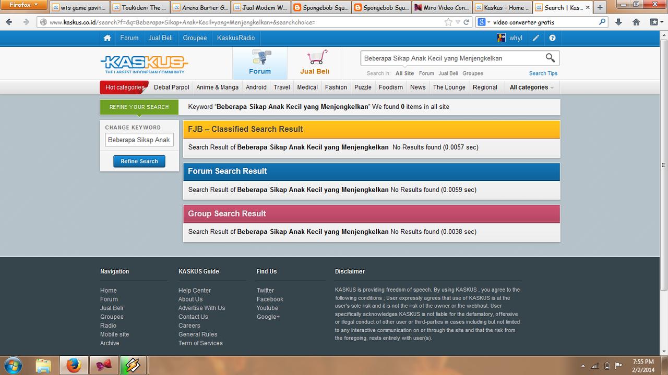Open Android category
This screenshot has height=375, width=668.
coord(256,87)
